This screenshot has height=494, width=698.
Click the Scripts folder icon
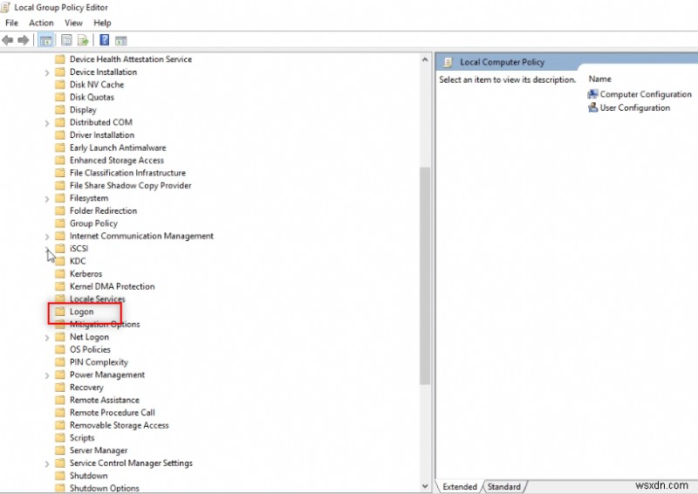59,437
